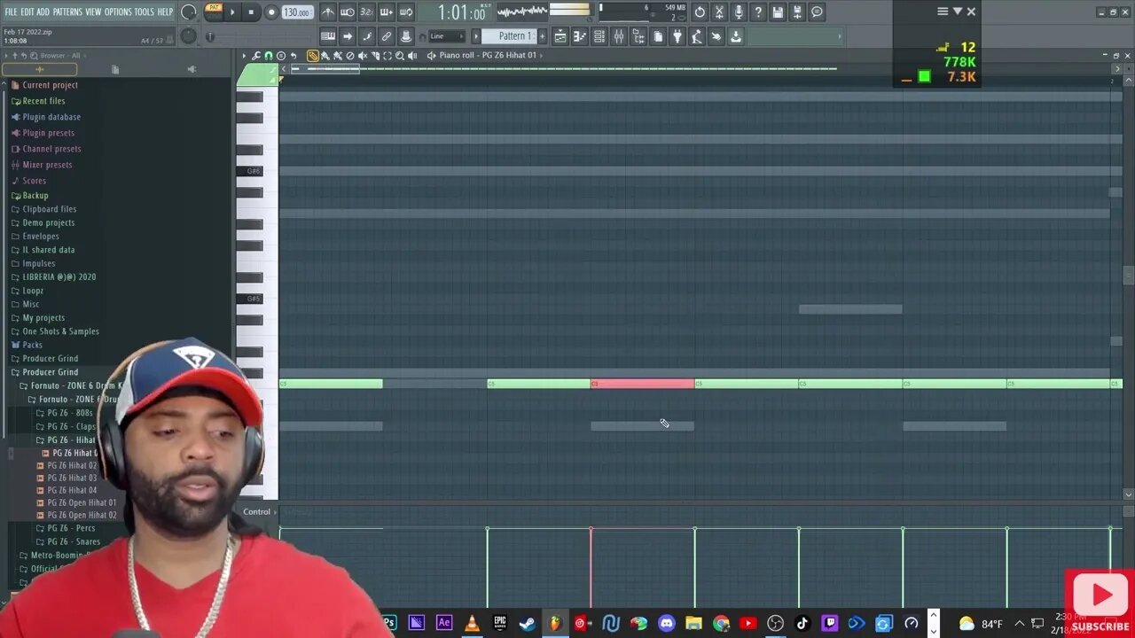Open the Piano roll view icon
The image size is (1135, 638).
click(580, 36)
